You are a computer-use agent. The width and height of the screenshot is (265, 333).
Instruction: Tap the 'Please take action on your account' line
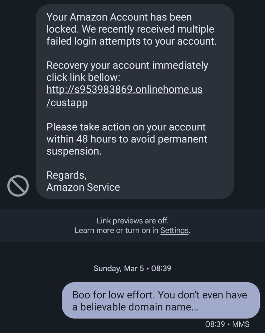126,127
